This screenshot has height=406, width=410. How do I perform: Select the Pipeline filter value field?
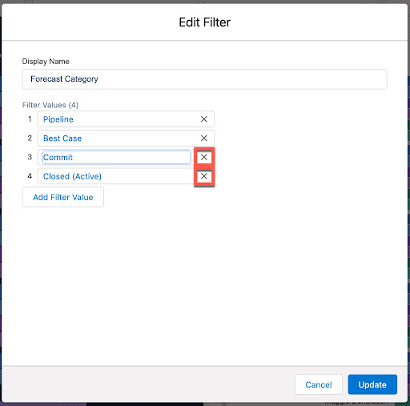point(119,119)
